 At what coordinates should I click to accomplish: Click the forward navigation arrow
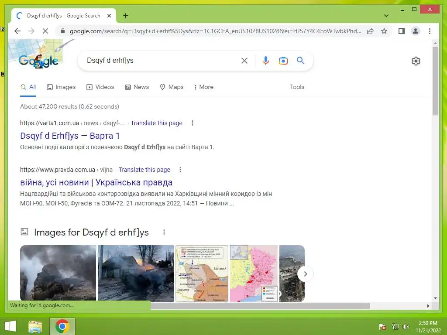click(31, 31)
